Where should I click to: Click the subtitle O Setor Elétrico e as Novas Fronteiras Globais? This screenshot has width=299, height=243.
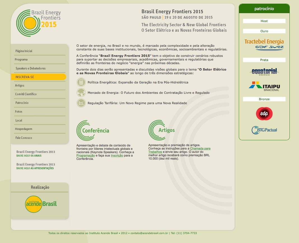pos(184,30)
